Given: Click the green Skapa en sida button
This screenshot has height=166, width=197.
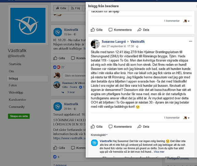Looking at the screenshot, I should 19,116.
